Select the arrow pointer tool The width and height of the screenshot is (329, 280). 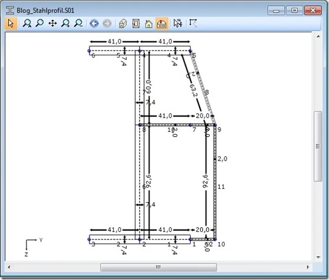click(11, 24)
